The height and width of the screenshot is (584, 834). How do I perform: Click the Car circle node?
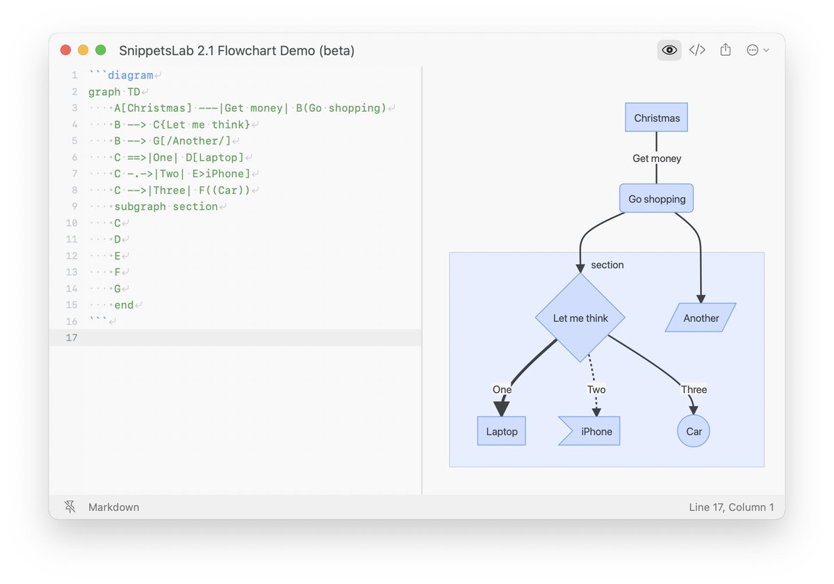(694, 431)
